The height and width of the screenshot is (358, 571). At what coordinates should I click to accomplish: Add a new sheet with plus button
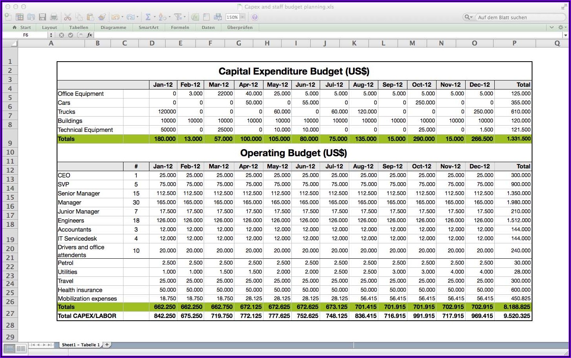(x=107, y=345)
